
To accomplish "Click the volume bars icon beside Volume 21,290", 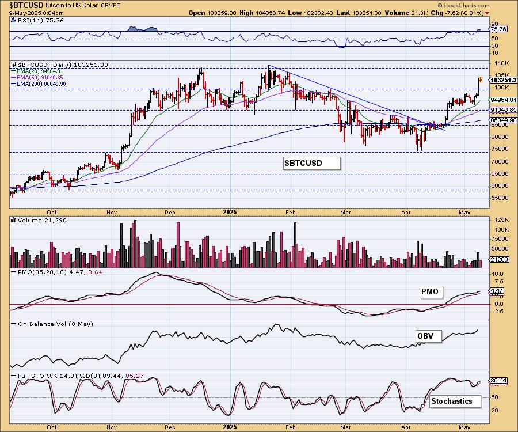I will point(14,220).
